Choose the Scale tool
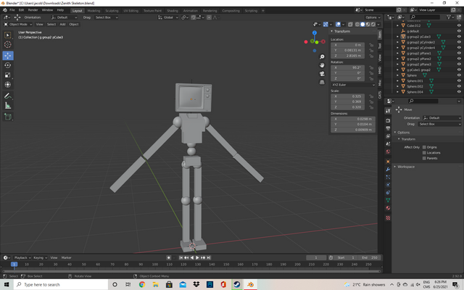The height and width of the screenshot is (290, 464). click(x=8, y=75)
